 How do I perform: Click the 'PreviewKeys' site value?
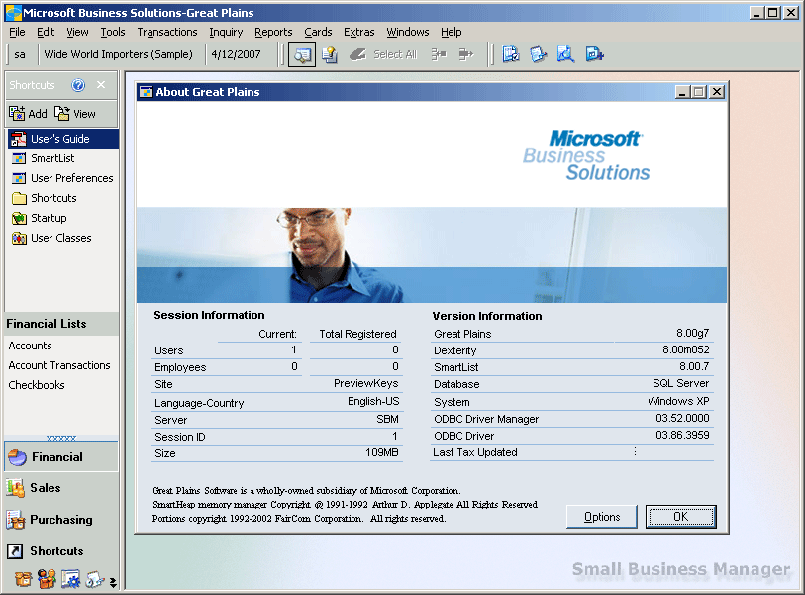(x=365, y=383)
